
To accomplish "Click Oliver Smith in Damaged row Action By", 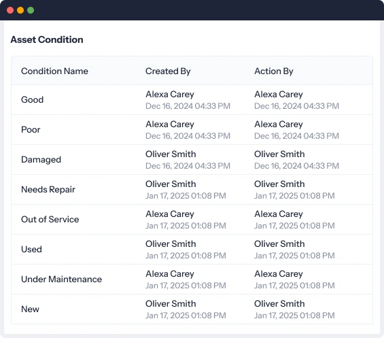I will tap(279, 154).
